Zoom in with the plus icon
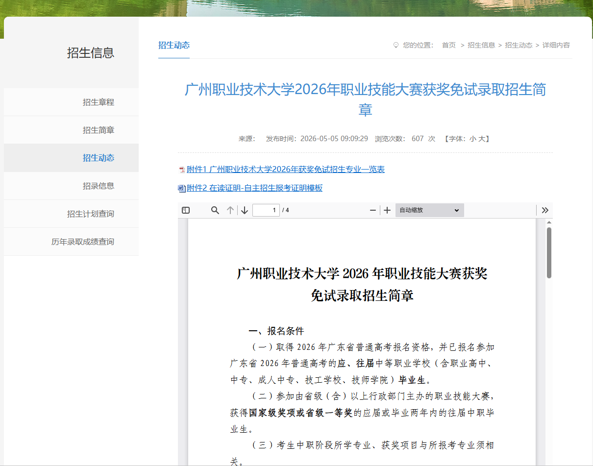593x466 pixels. coord(387,210)
